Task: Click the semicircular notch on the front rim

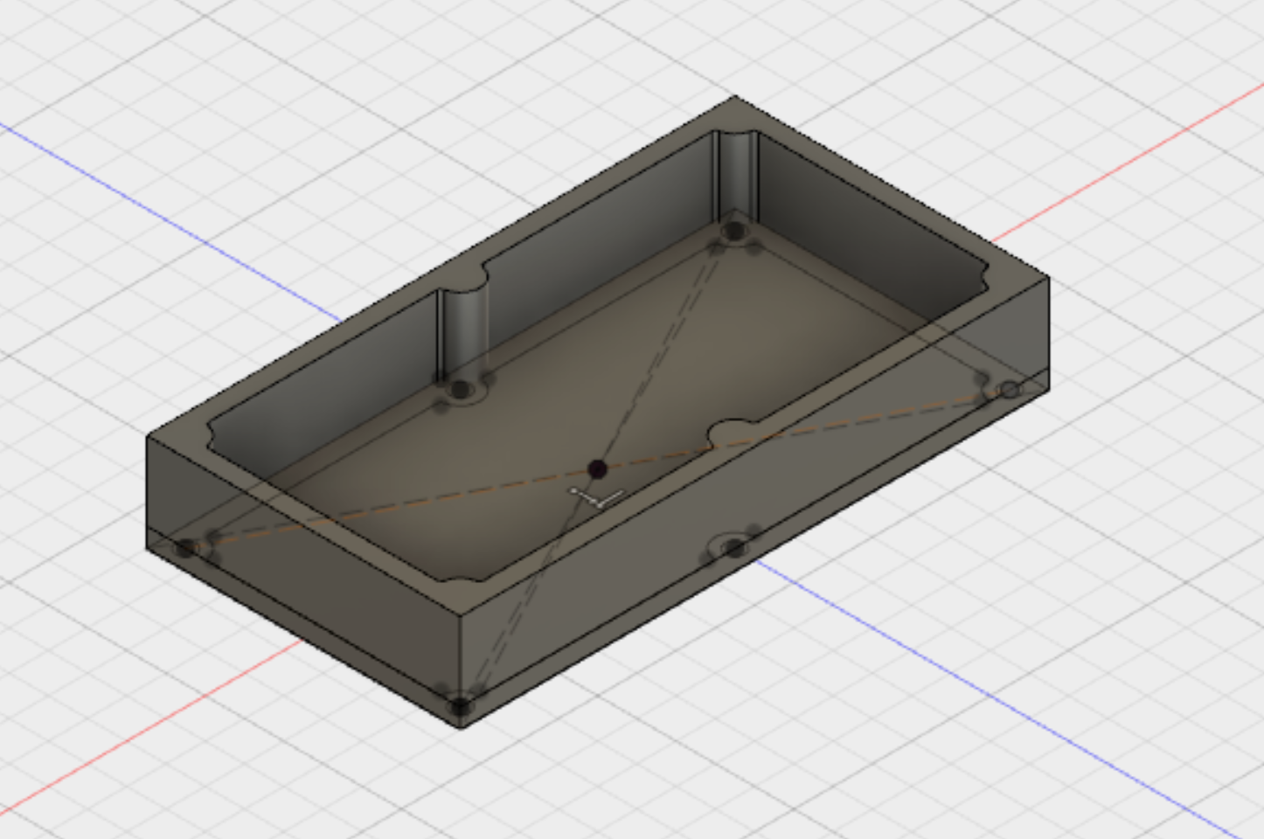Action: pos(734,432)
